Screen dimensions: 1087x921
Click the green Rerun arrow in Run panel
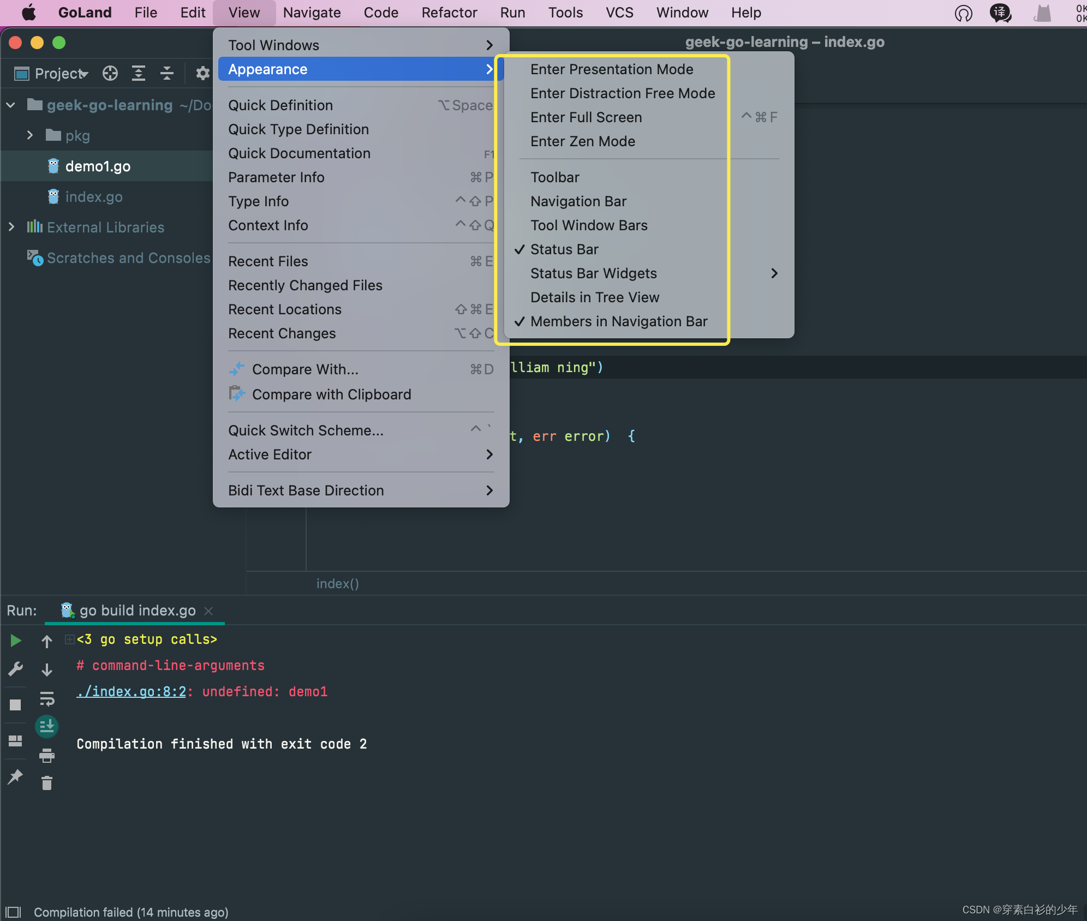pos(16,640)
